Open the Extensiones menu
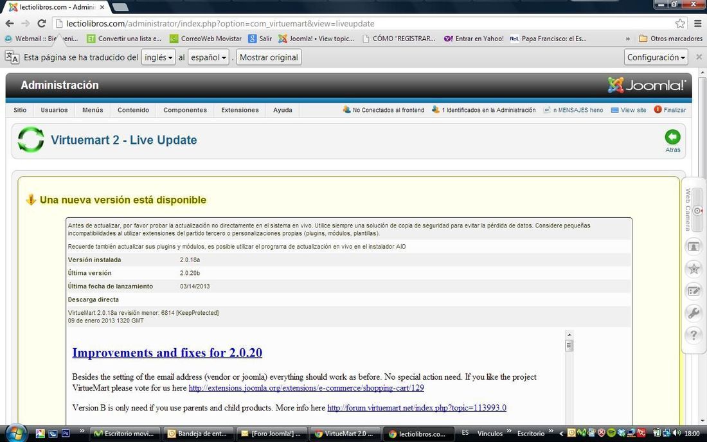The image size is (707, 442). pyautogui.click(x=240, y=110)
